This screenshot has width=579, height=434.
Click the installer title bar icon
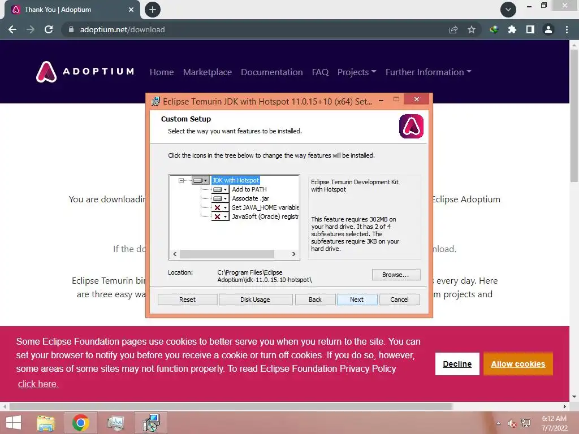[x=156, y=102]
